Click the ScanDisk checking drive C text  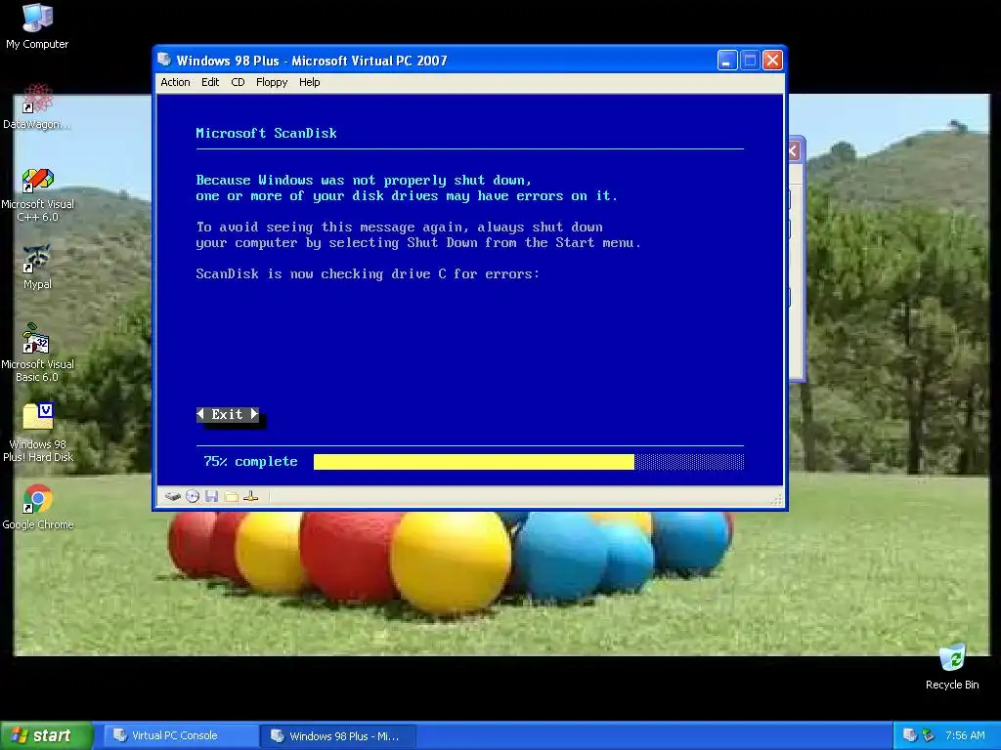pyautogui.click(x=368, y=274)
